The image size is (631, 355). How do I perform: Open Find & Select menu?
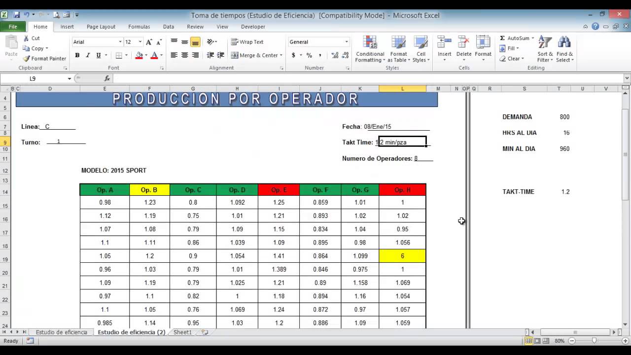pos(564,49)
